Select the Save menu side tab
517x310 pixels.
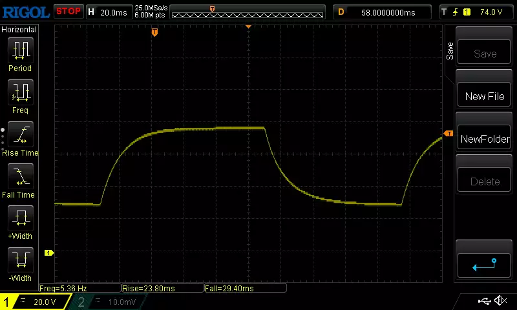(x=450, y=52)
